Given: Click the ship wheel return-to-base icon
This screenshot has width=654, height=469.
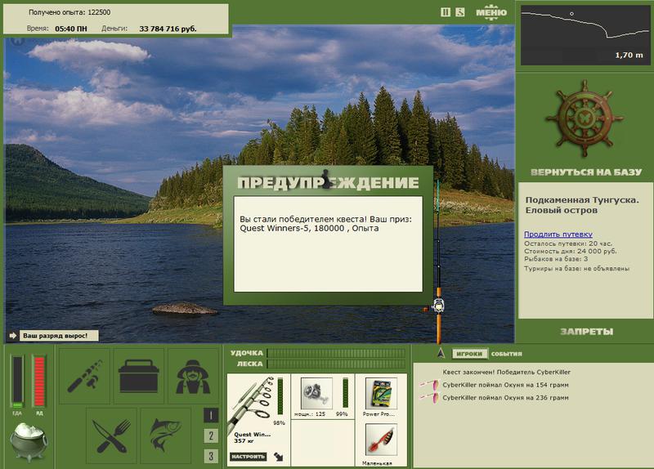Looking at the screenshot, I should (x=585, y=118).
